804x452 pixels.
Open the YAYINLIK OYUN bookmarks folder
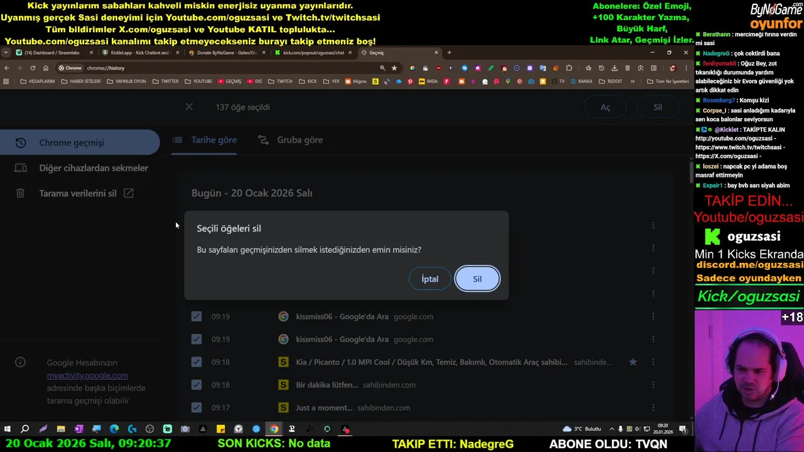(x=127, y=81)
